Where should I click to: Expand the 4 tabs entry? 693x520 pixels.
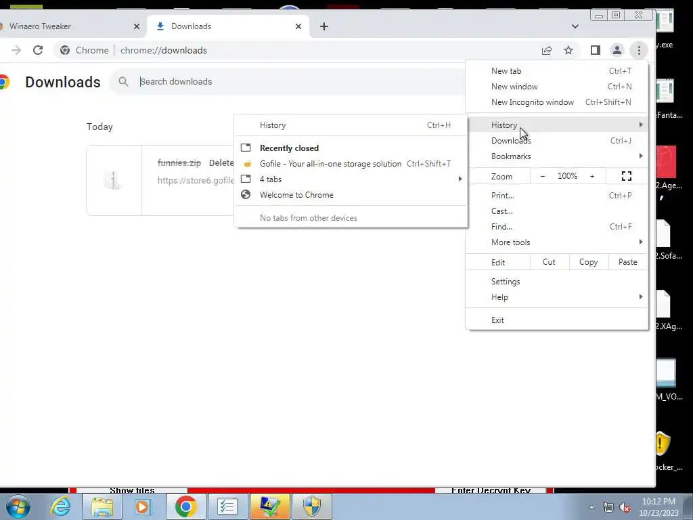351,179
